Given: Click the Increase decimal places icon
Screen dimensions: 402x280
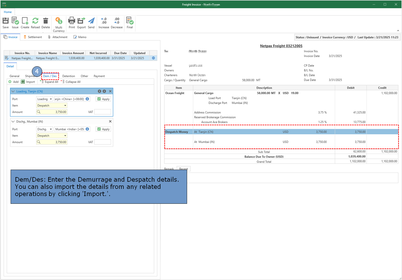Looking at the screenshot, I should click(x=104, y=23).
